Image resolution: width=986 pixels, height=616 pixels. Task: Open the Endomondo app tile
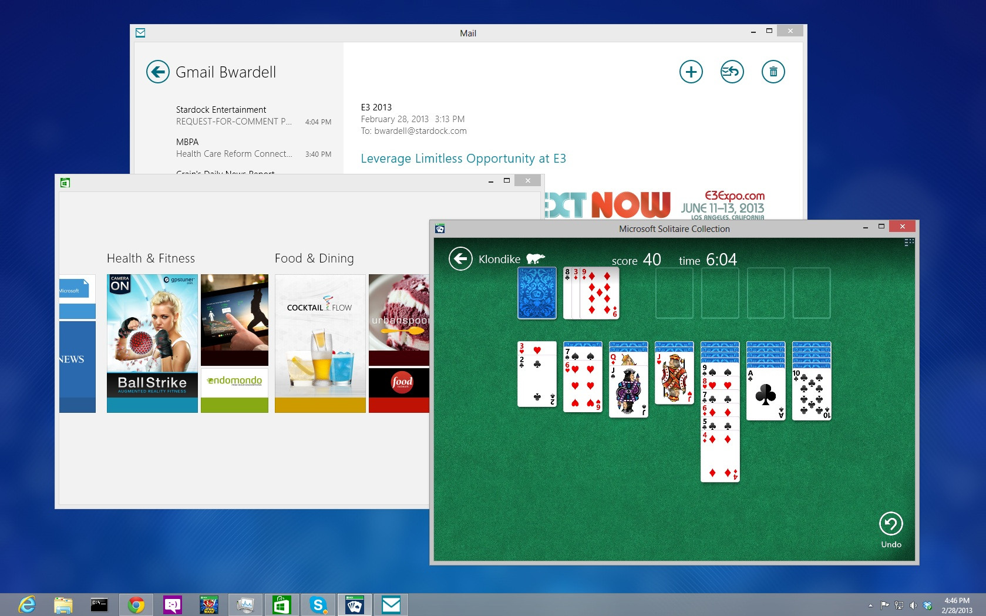[234, 391]
